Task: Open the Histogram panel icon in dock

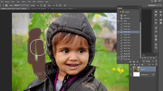Action: [x=161, y=12]
